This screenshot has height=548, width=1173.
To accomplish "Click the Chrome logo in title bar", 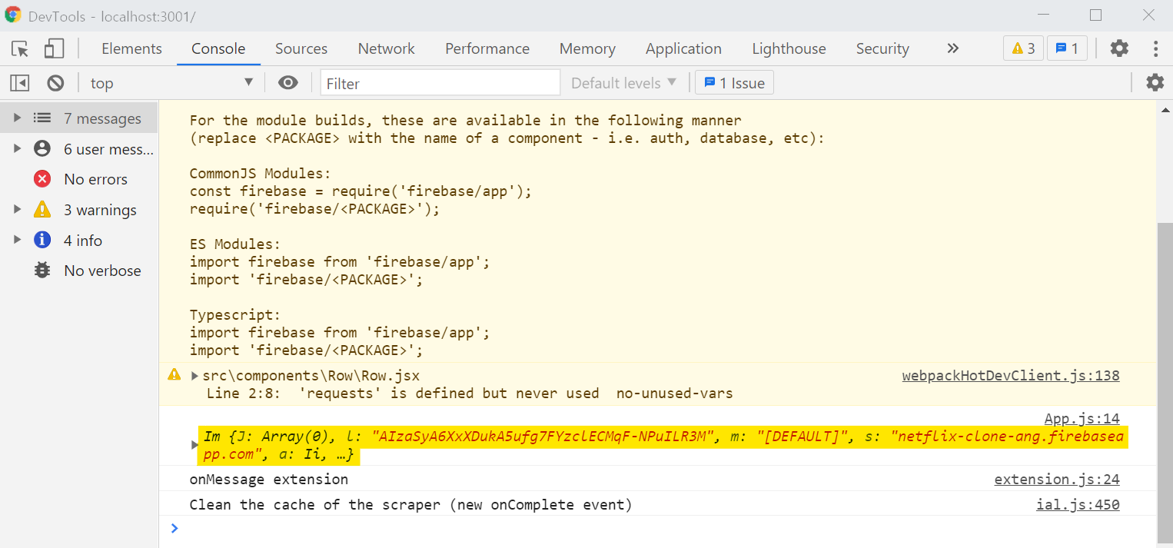I will (x=13, y=15).
